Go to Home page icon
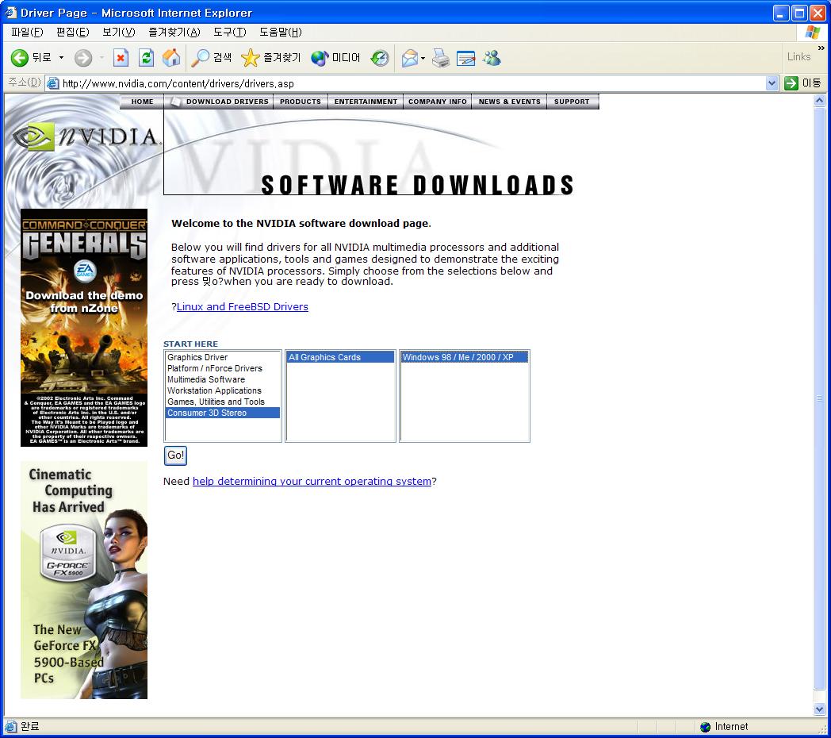Viewport: 831px width, 738px height. [171, 58]
